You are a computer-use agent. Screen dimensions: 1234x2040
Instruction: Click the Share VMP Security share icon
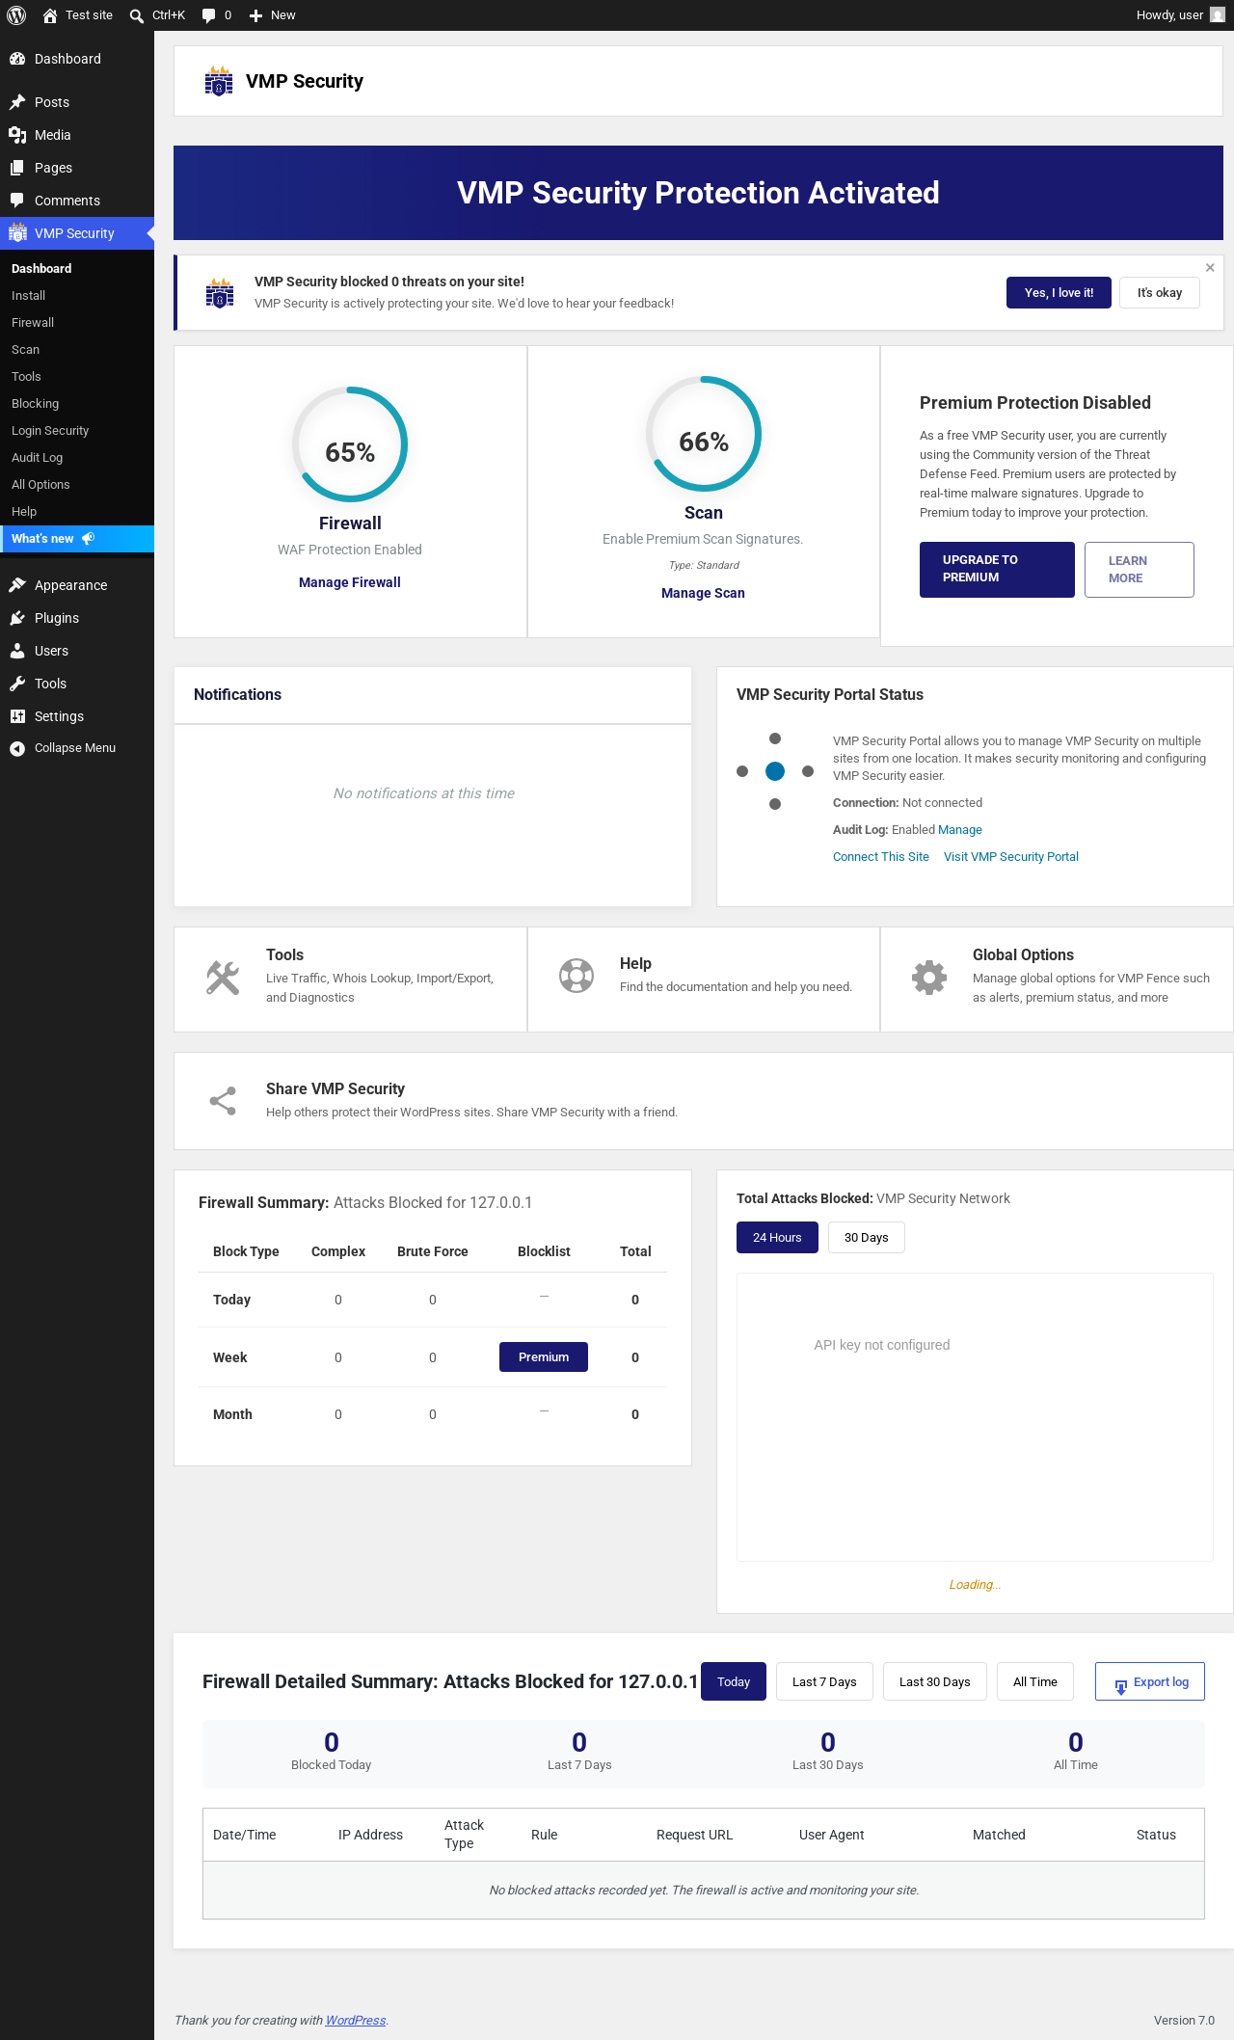tap(223, 1101)
